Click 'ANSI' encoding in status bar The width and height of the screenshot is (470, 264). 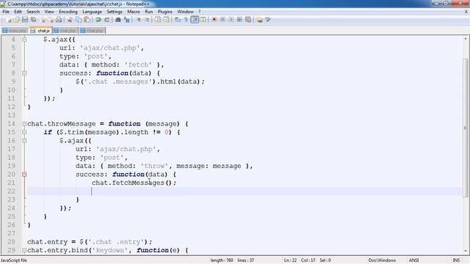coord(413,260)
